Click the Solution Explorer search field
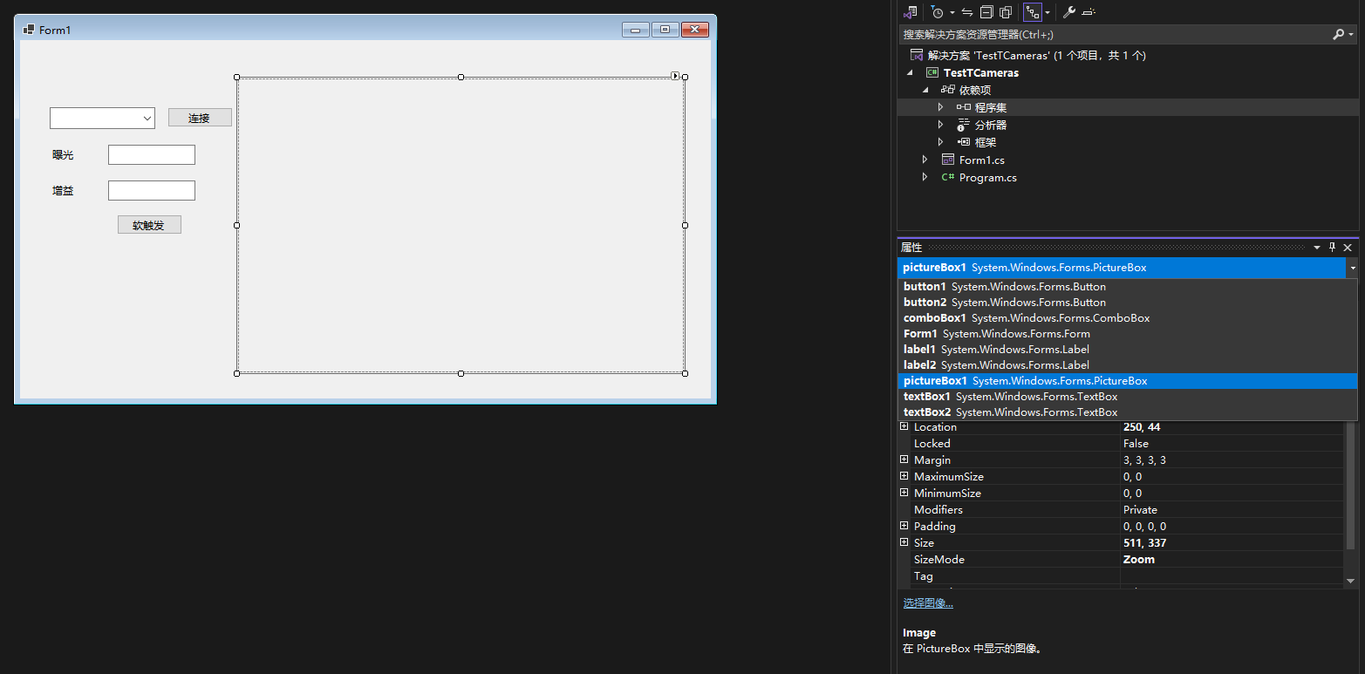 tap(1116, 35)
